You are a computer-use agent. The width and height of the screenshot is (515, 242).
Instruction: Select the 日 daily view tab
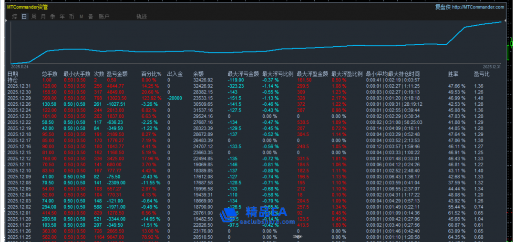tap(24, 17)
